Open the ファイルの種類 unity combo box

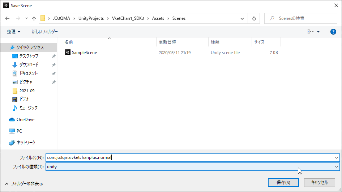click(x=193, y=167)
